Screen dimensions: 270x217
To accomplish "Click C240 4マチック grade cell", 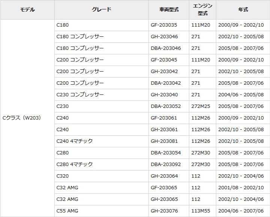I will point(102,141).
